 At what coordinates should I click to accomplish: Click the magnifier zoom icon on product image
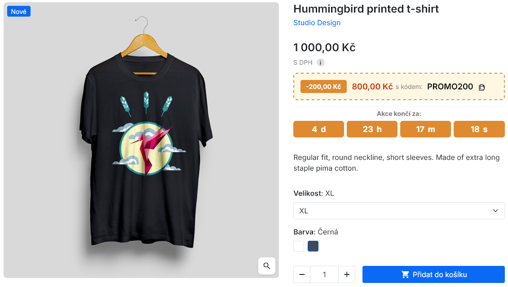tap(267, 266)
